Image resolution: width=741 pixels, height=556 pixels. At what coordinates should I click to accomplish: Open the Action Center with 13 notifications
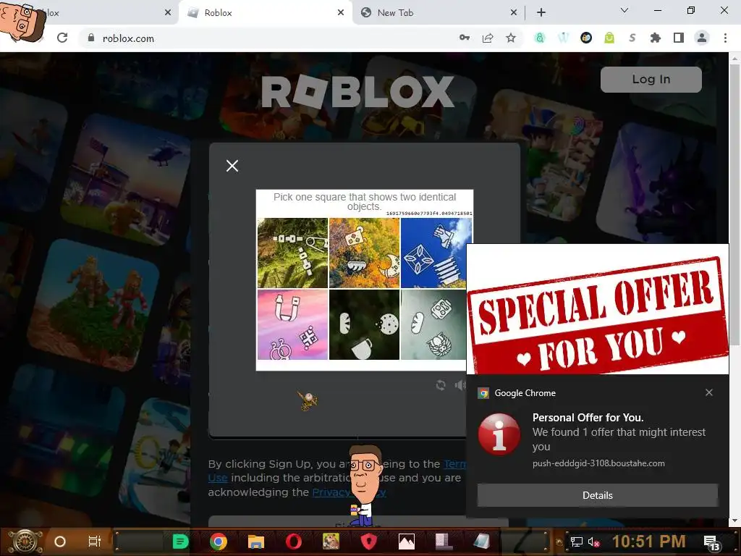(712, 542)
